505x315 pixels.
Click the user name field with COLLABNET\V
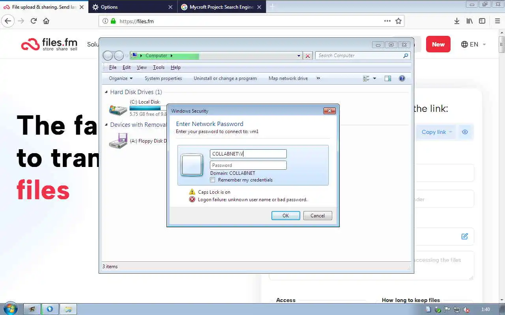(x=248, y=154)
